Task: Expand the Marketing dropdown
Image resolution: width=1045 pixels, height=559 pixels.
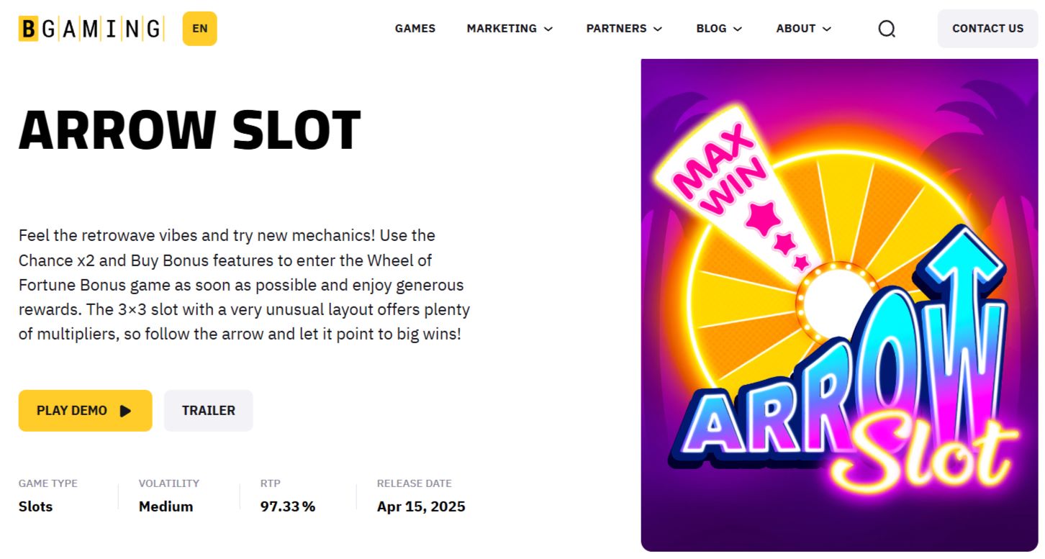Action: pos(502,29)
